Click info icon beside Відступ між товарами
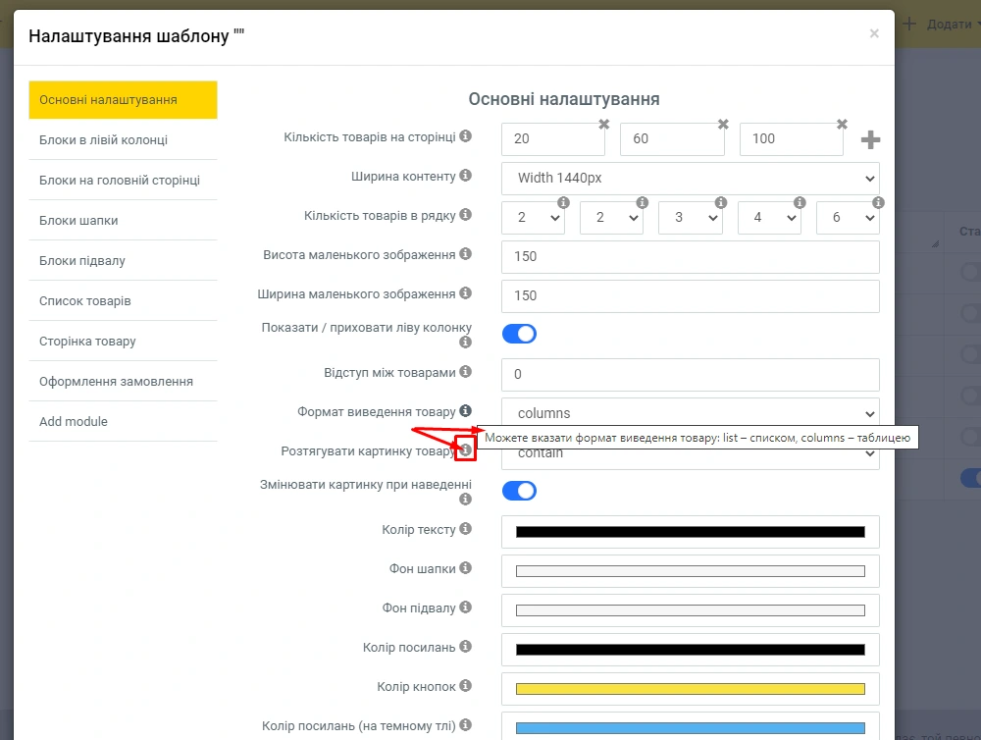This screenshot has width=981, height=740. 466,372
